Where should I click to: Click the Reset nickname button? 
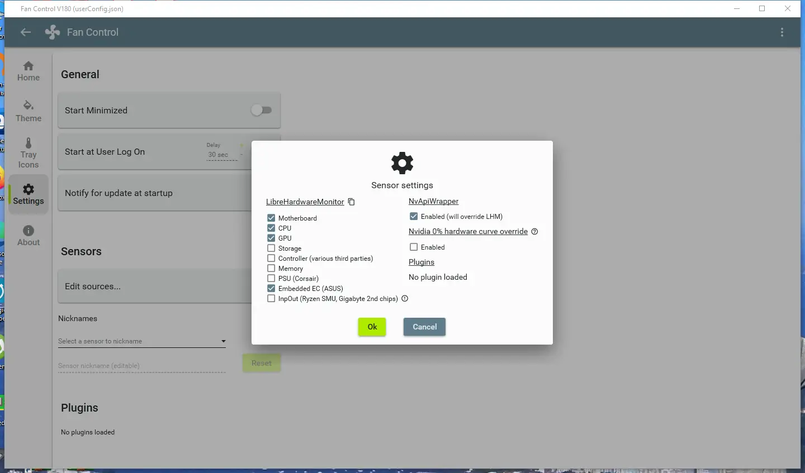(x=262, y=363)
